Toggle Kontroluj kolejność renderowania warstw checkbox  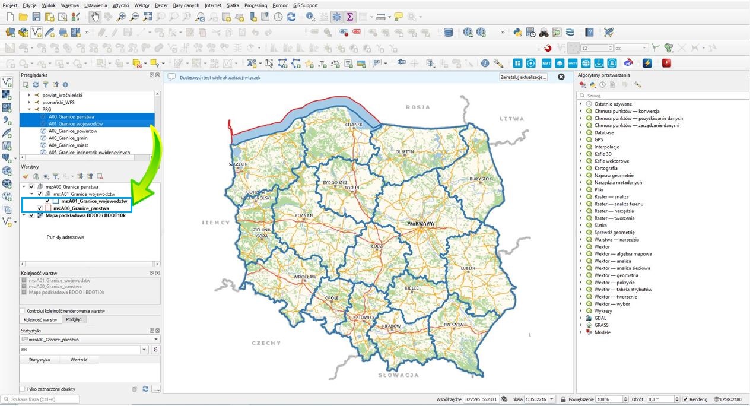23,310
